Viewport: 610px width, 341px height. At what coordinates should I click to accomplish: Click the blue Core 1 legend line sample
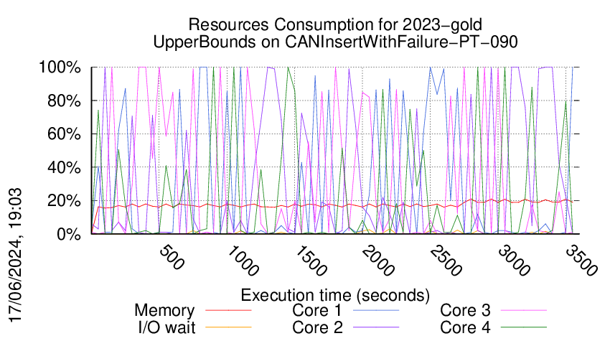pyautogui.click(x=376, y=310)
